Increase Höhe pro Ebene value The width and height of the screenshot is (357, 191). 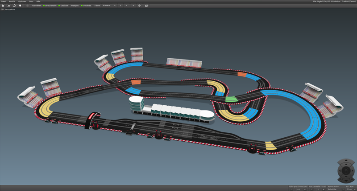[x=305, y=190]
